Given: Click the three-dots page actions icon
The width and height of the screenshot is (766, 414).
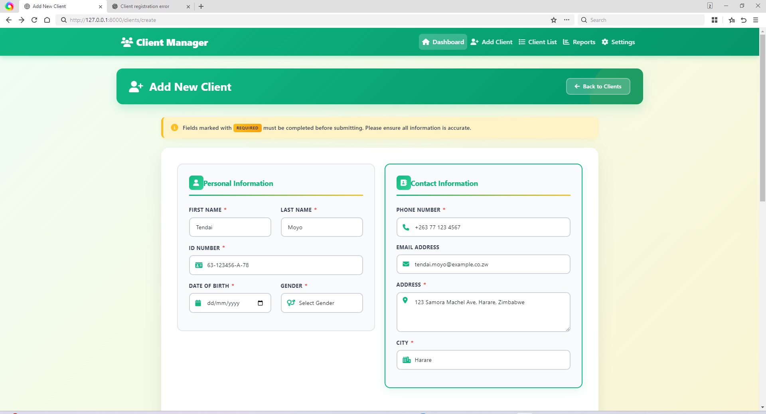Looking at the screenshot, I should [x=567, y=20].
